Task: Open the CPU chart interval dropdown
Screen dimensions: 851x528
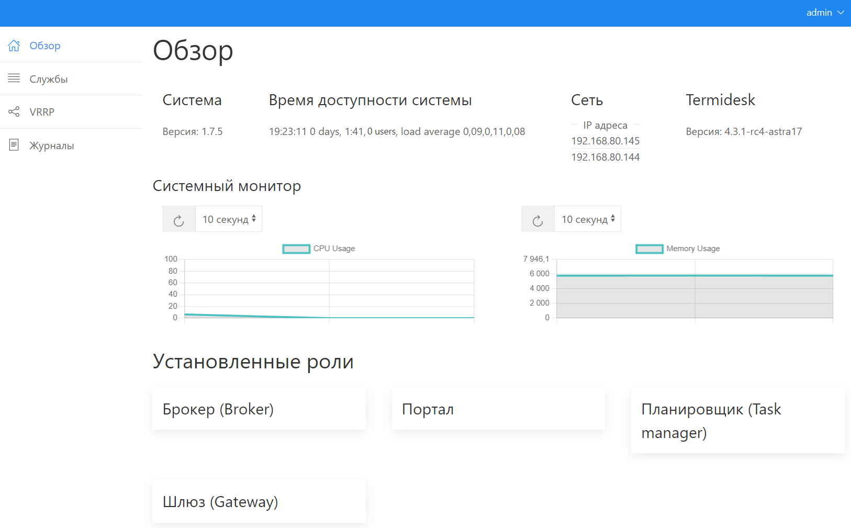Action: [229, 219]
